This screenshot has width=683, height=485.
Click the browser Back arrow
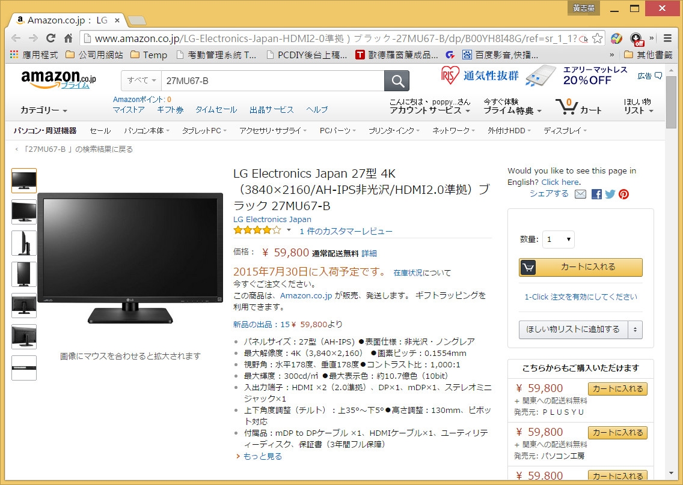point(16,38)
